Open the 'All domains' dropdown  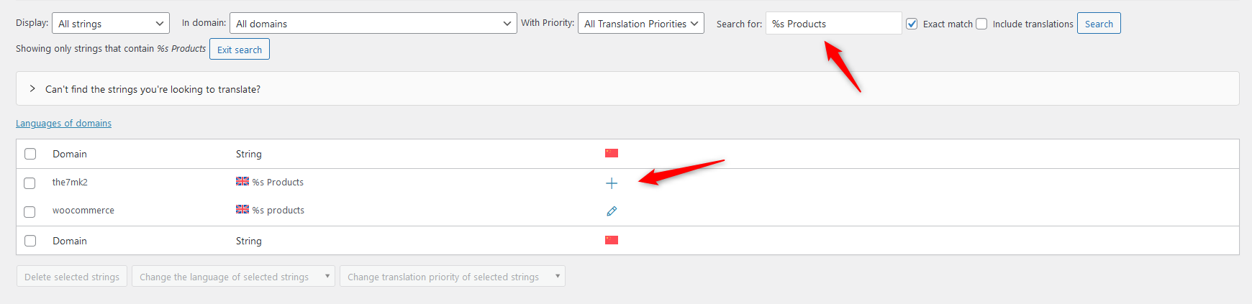[373, 24]
